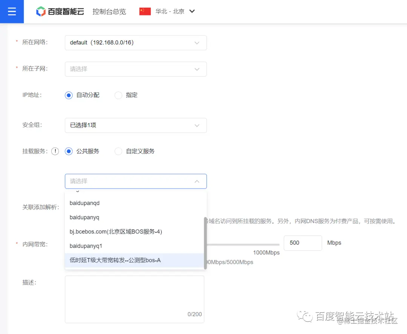Open the 安全组 selection dropdown
This screenshot has width=407, height=334.
[136, 125]
